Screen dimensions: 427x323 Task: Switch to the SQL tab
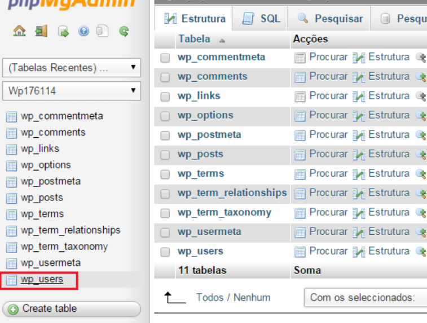(x=261, y=19)
